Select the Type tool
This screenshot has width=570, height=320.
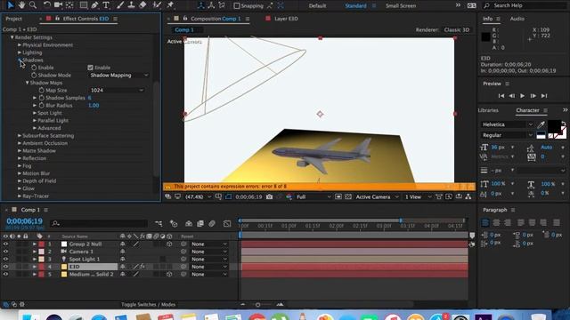click(106, 5)
